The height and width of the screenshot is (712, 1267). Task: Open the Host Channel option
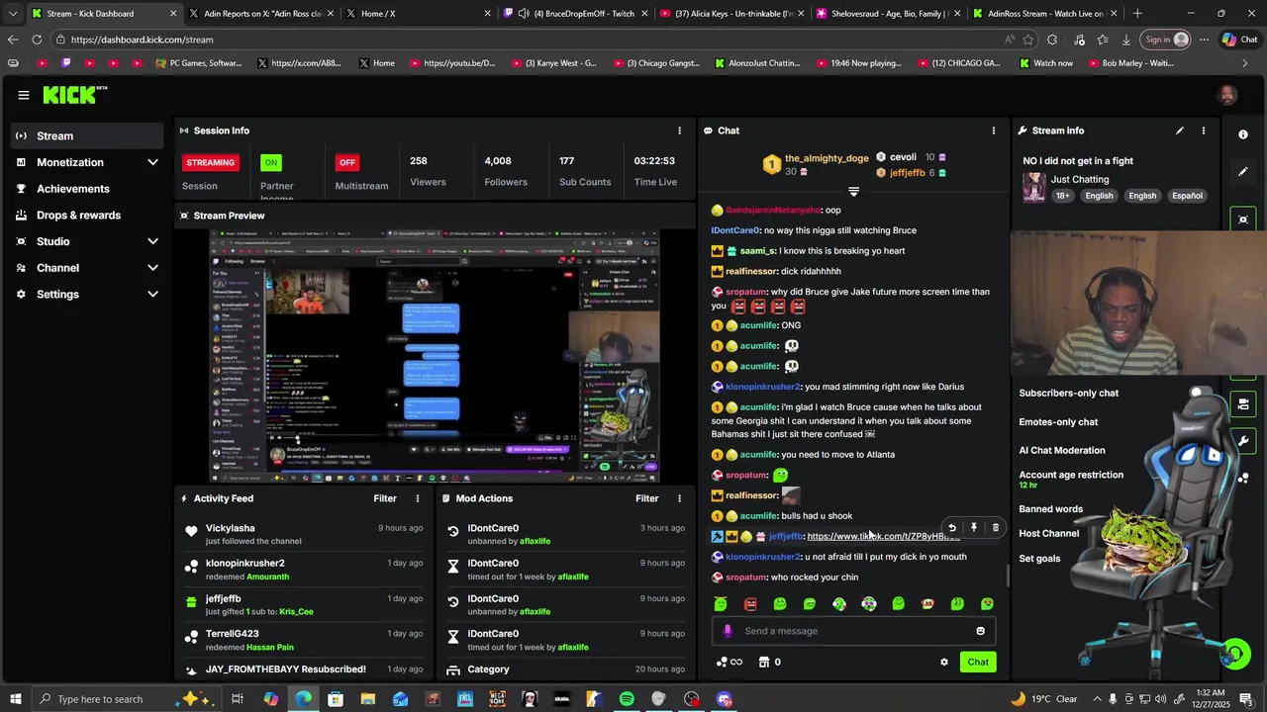coord(1049,534)
